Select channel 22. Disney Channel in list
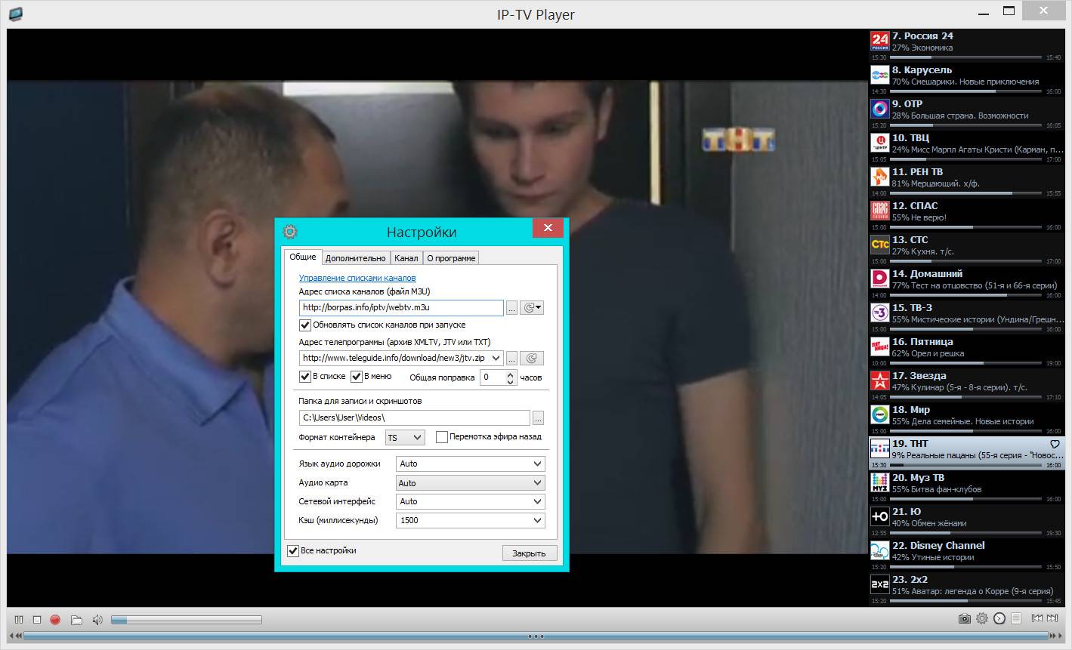This screenshot has height=650, width=1072. 966,554
